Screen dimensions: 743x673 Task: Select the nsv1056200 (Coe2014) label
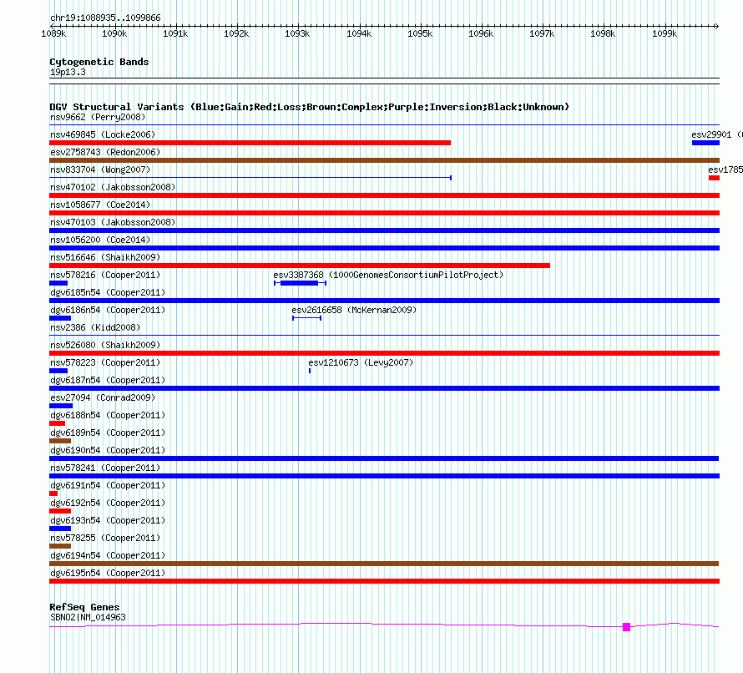pos(100,240)
